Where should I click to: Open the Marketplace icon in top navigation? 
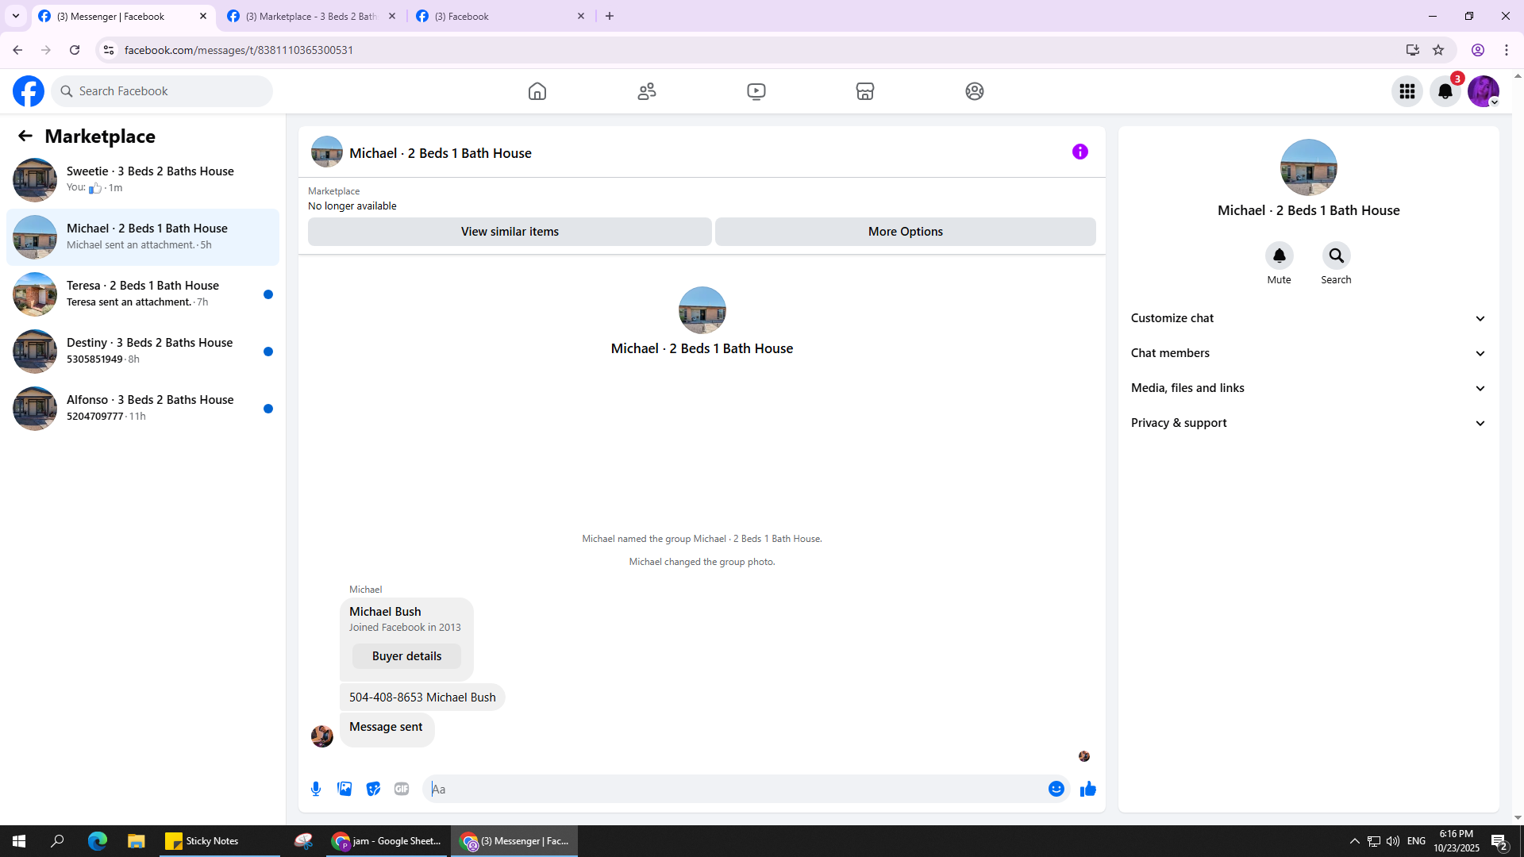(x=865, y=91)
